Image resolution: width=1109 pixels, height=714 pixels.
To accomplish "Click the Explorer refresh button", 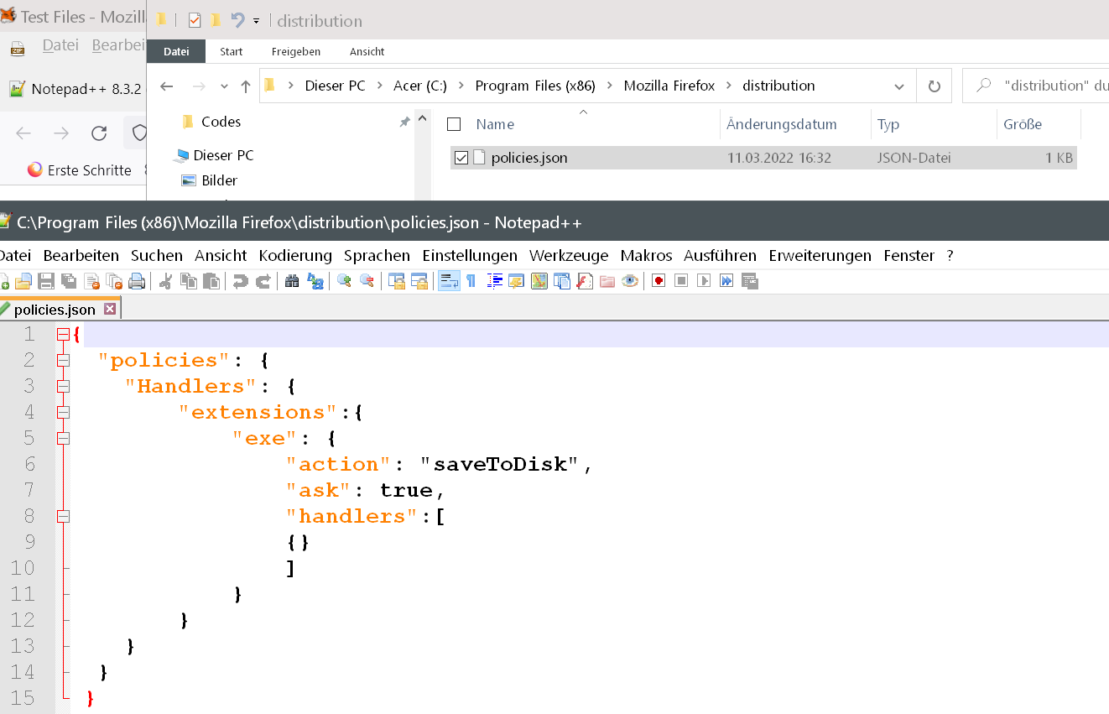I will [934, 86].
